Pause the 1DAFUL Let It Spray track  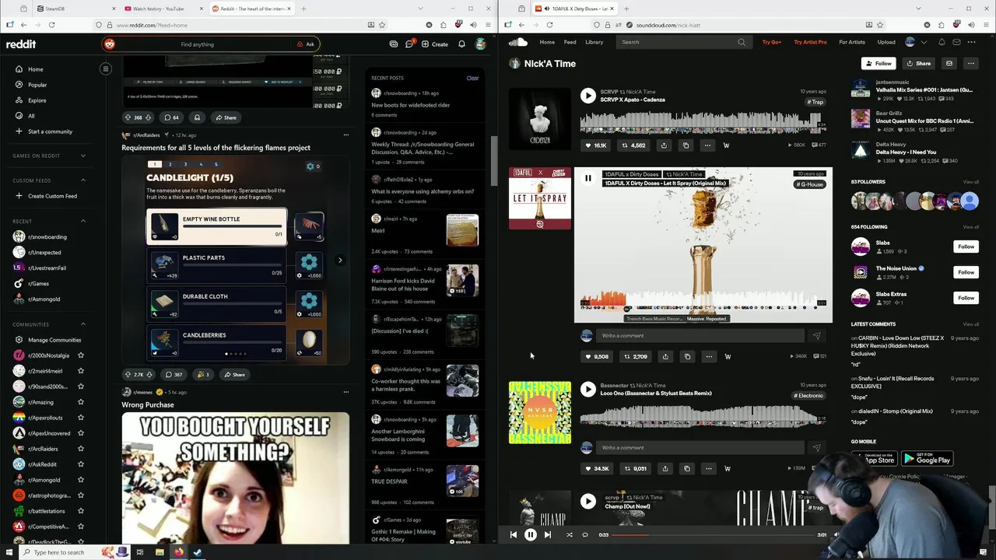588,178
